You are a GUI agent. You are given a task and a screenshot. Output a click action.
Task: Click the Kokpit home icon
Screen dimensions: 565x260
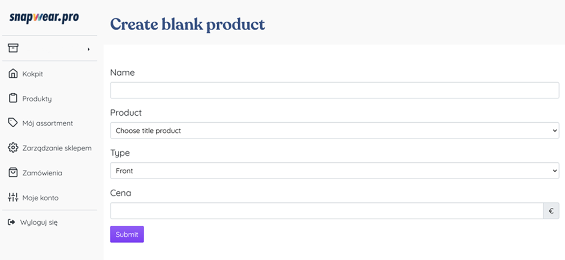pos(13,74)
